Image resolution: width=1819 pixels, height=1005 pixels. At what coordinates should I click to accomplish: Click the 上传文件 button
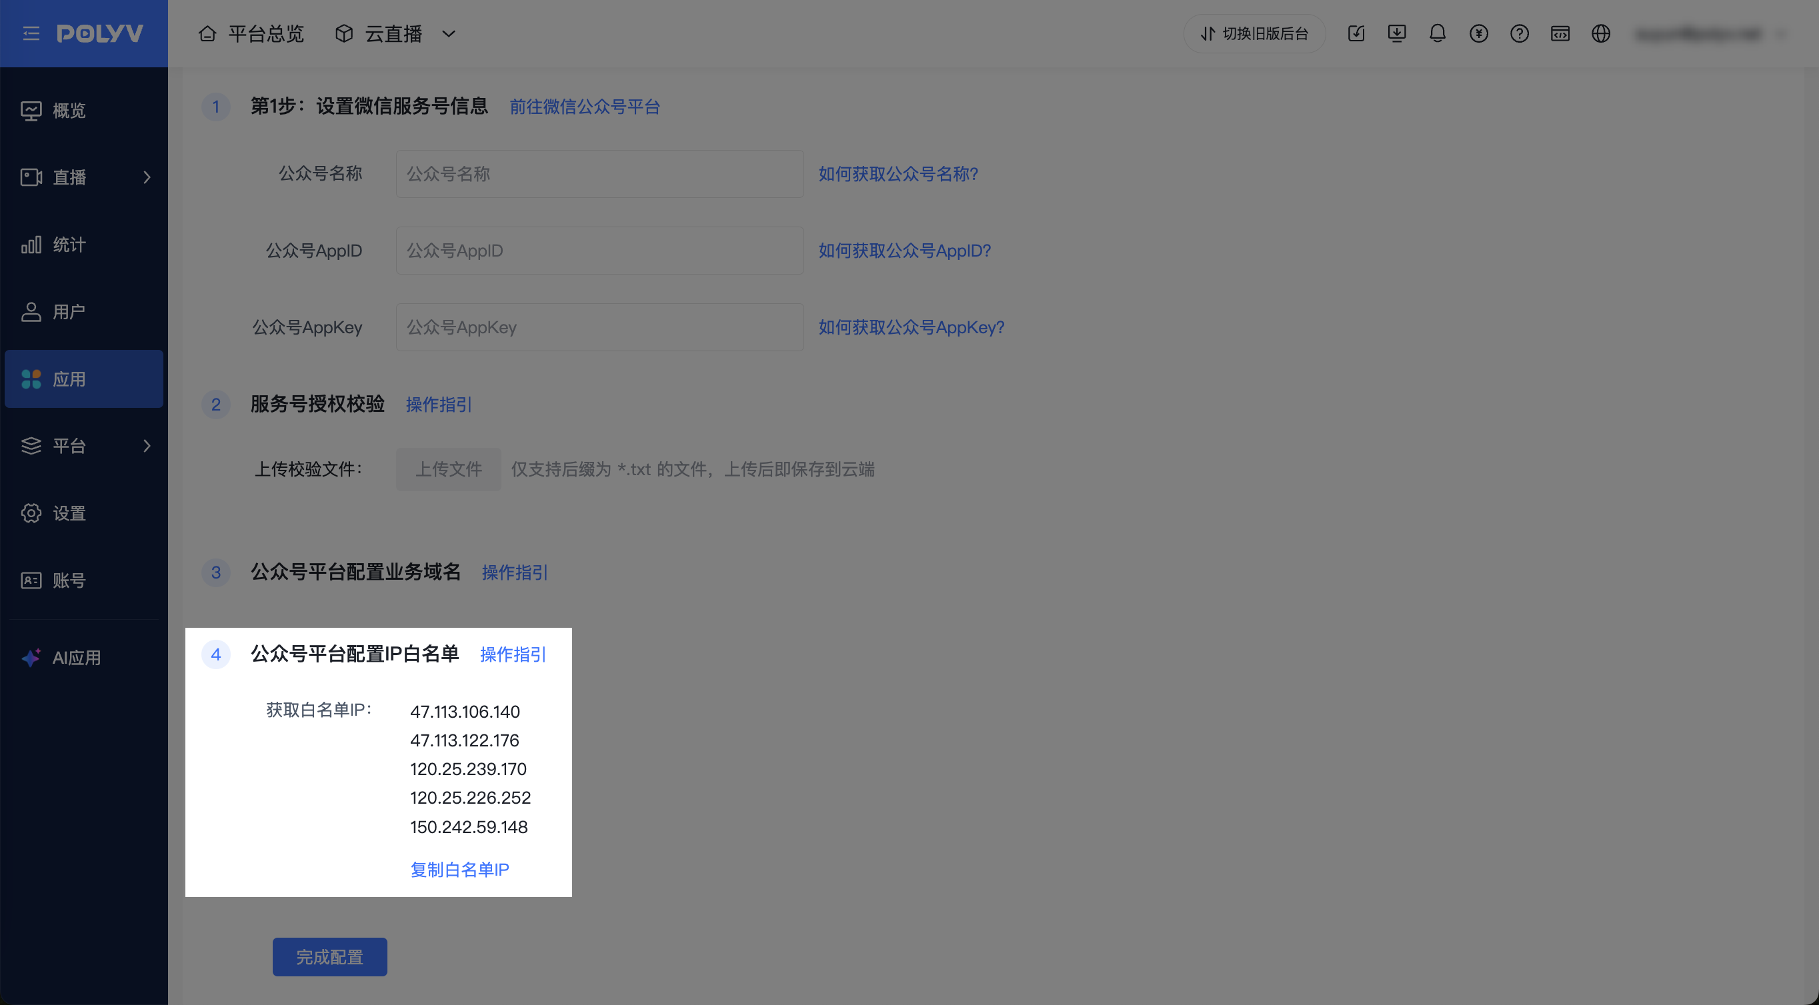point(448,469)
